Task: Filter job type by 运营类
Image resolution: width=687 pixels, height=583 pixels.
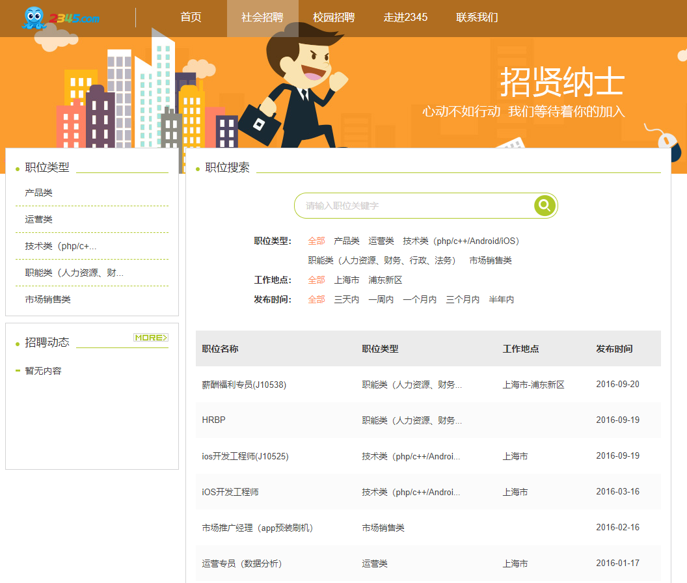Action: [381, 241]
